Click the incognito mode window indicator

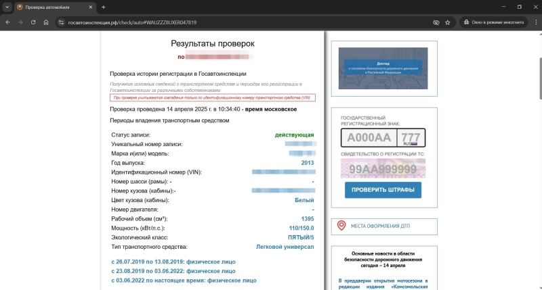coord(494,22)
